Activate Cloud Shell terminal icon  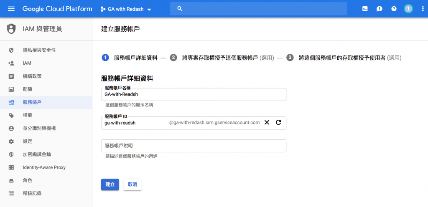(364, 9)
